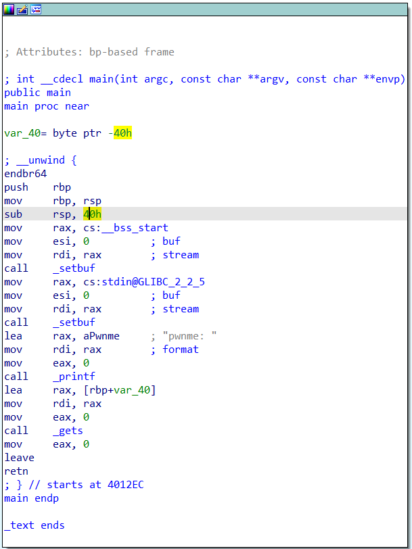Image resolution: width=412 pixels, height=549 pixels.
Task: Click the '; __unwind {' comment
Action: click(x=41, y=160)
